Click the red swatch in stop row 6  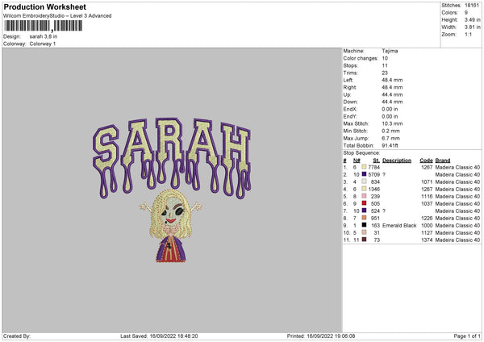click(x=365, y=203)
